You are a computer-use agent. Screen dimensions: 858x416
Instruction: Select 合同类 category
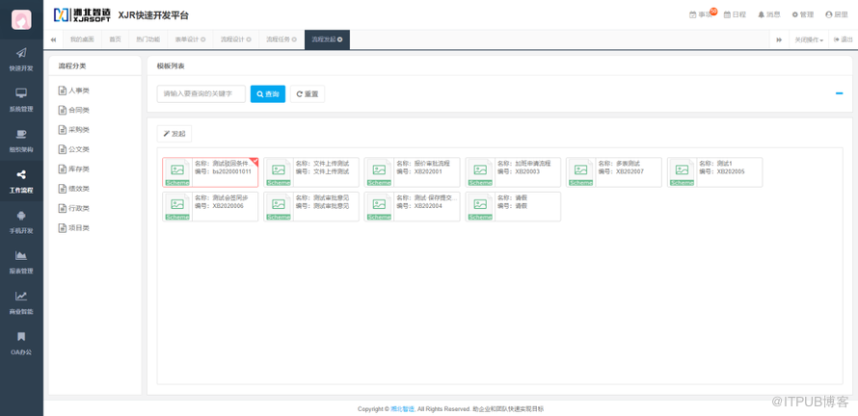click(x=74, y=110)
